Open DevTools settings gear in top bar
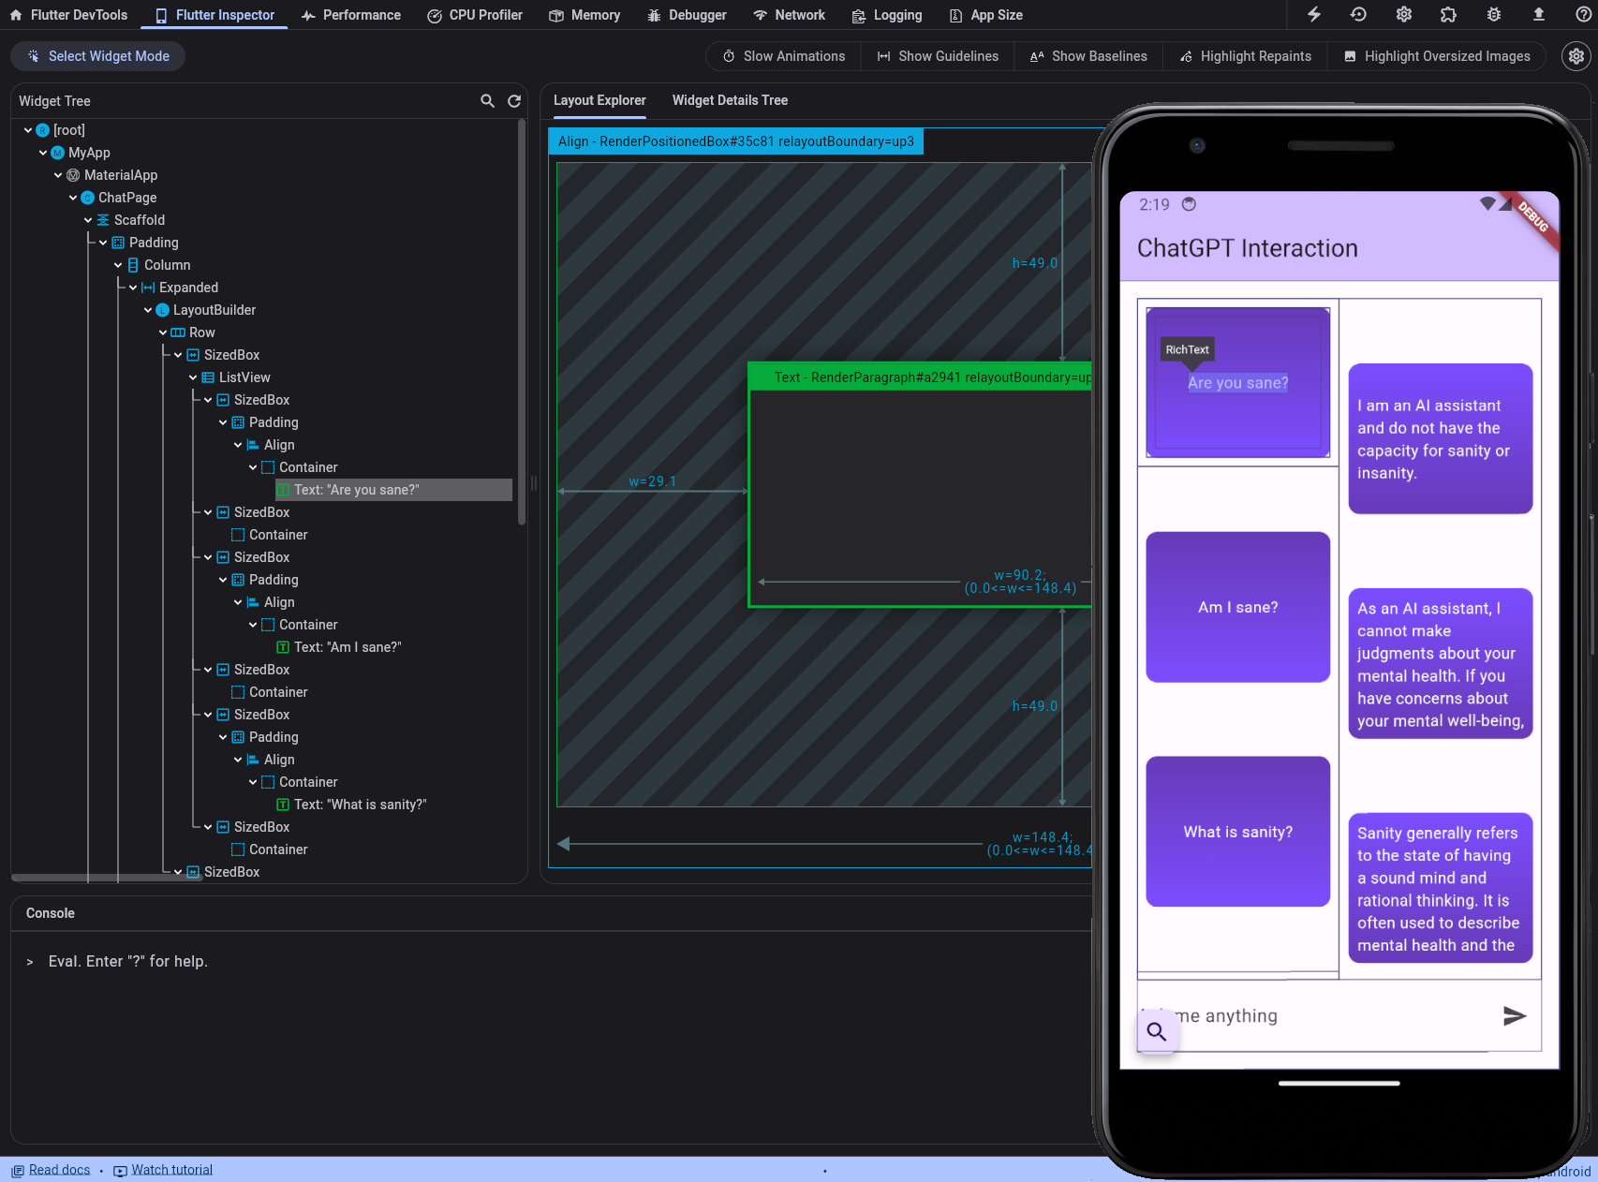1598x1182 pixels. click(1403, 14)
